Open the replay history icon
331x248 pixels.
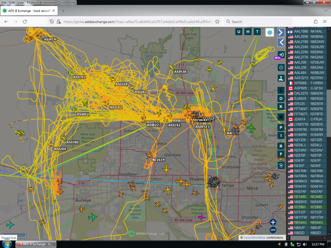pyautogui.click(x=281, y=165)
